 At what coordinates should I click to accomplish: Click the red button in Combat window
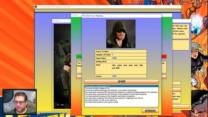tap(164, 57)
